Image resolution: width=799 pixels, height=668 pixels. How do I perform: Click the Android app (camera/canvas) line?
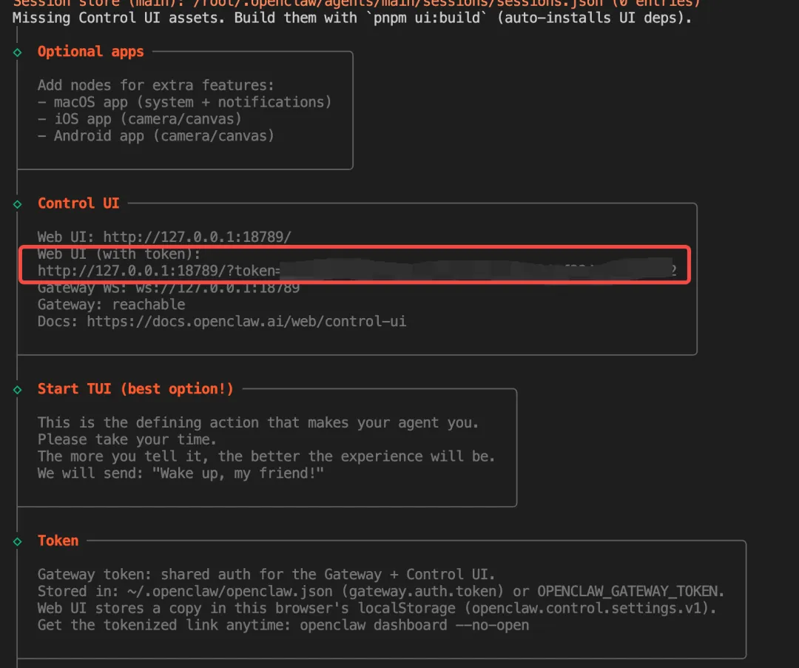156,135
